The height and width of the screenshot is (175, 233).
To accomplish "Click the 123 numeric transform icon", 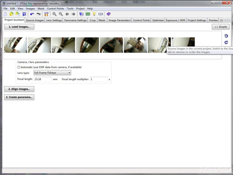I will click(101, 14).
